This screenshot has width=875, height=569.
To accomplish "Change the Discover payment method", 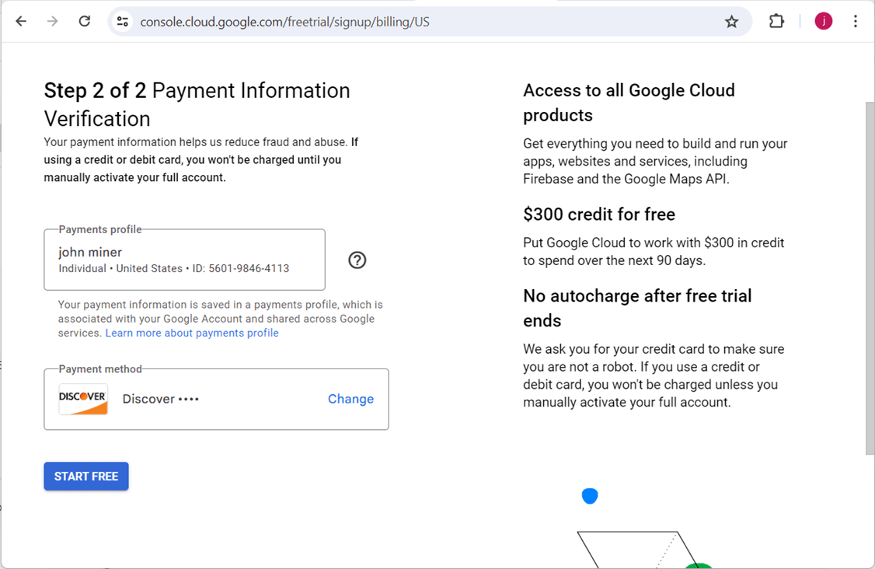I will coord(350,399).
